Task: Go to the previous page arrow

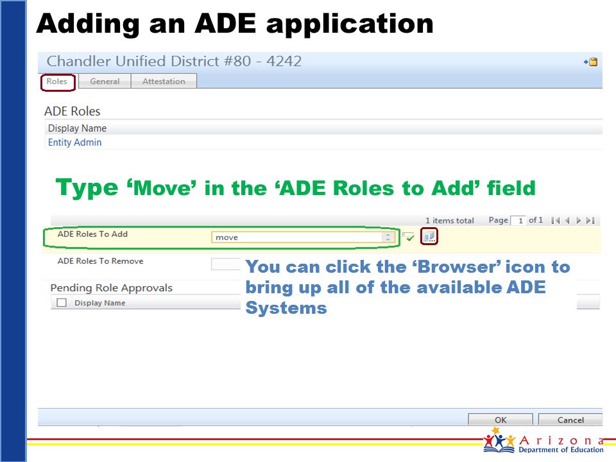Action: point(567,220)
